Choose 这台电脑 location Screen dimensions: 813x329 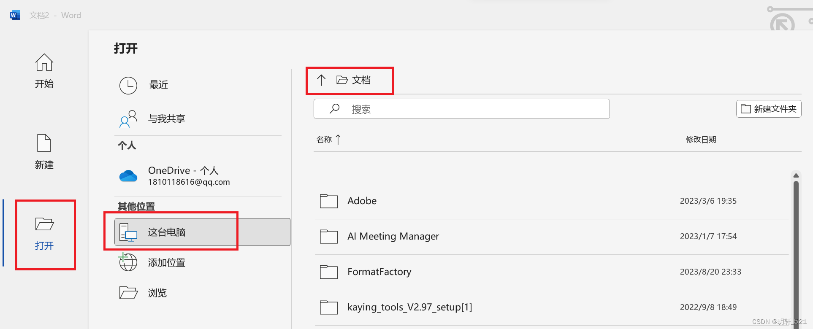(x=202, y=232)
